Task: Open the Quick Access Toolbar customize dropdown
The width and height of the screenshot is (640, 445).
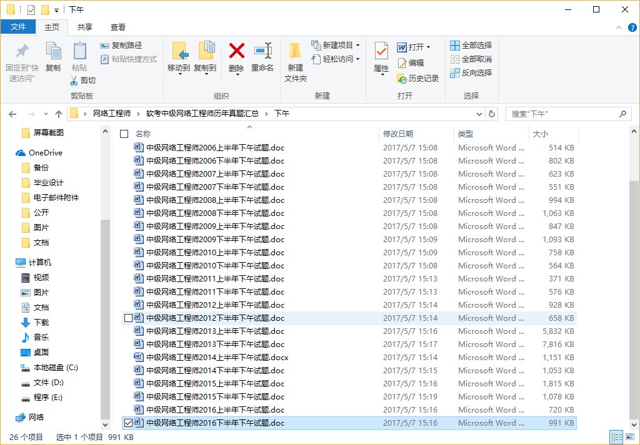Action: click(x=57, y=10)
